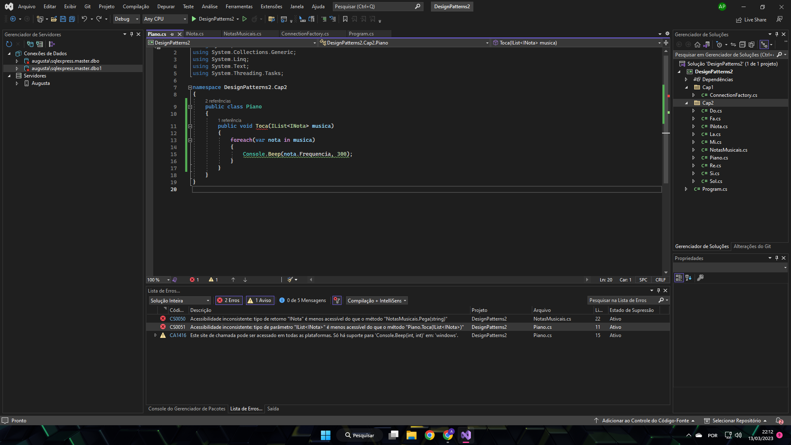Click the feedback person icon at top right
Image resolution: width=791 pixels, height=445 pixels.
click(x=779, y=19)
